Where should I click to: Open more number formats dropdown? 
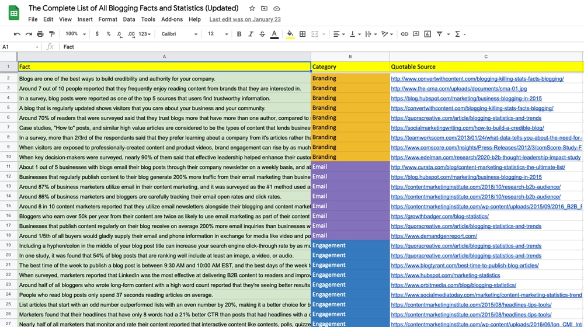tap(144, 34)
